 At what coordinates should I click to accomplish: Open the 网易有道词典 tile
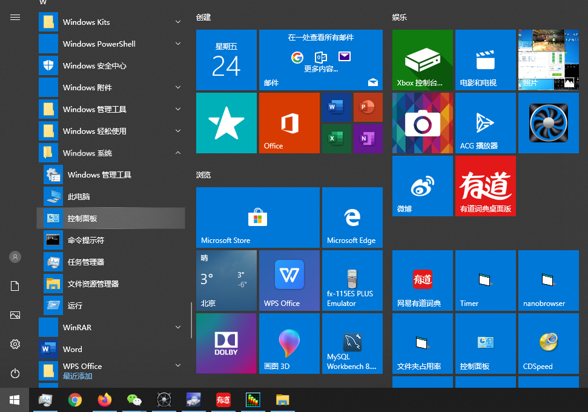click(423, 281)
